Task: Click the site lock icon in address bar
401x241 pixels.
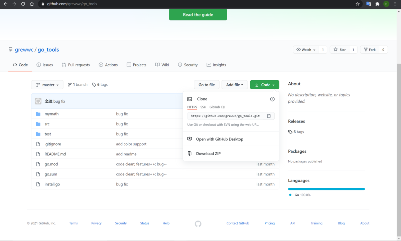Action: coord(42,4)
